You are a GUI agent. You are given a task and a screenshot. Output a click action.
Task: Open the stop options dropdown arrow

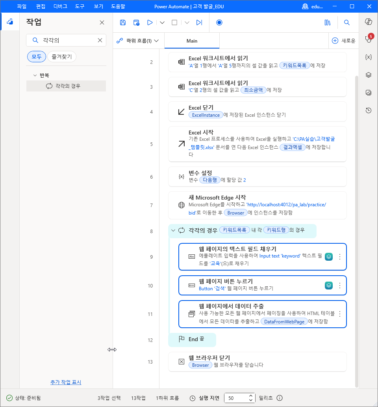click(x=187, y=22)
